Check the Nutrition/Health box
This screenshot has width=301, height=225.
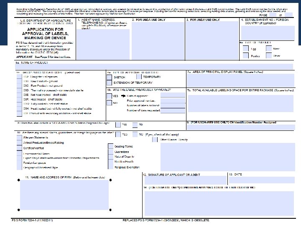(110, 162)
